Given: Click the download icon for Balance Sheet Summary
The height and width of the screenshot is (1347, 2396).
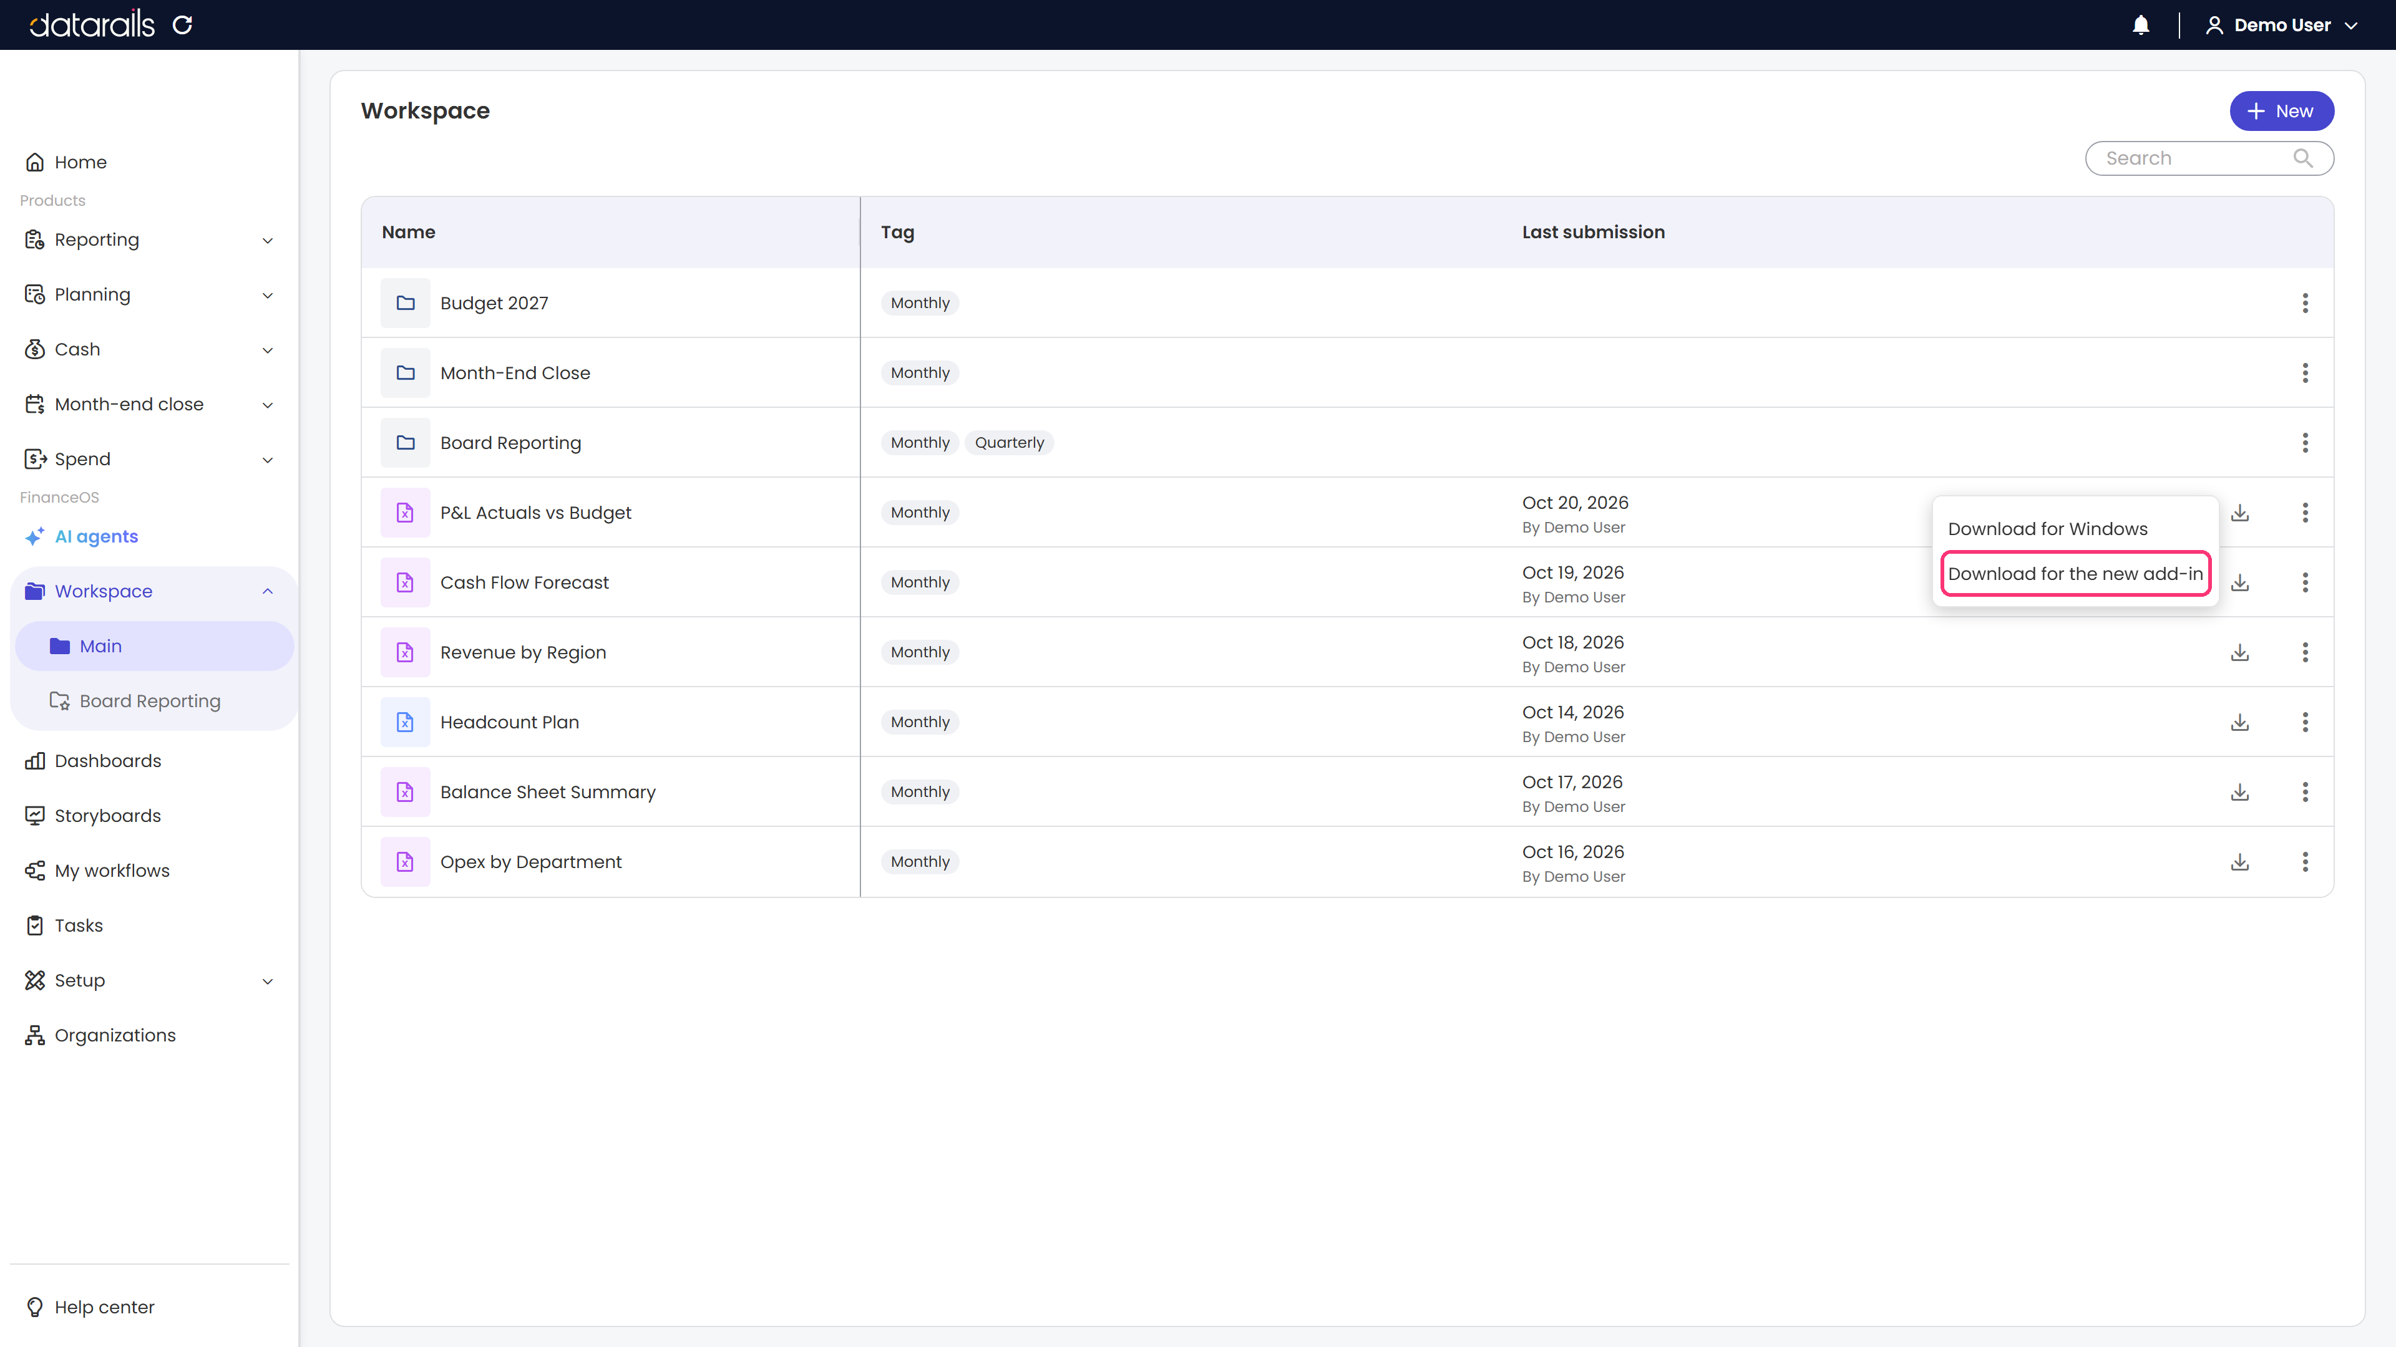Looking at the screenshot, I should [2240, 792].
